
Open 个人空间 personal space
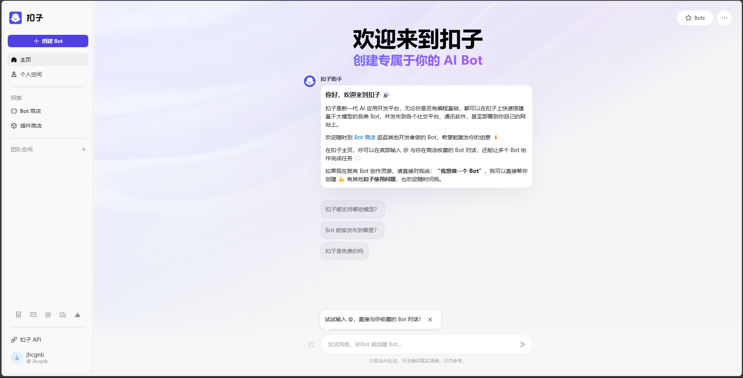[48, 74]
